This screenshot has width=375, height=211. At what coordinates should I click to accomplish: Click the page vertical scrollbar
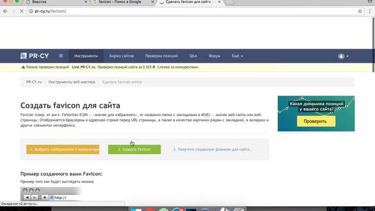point(373,45)
